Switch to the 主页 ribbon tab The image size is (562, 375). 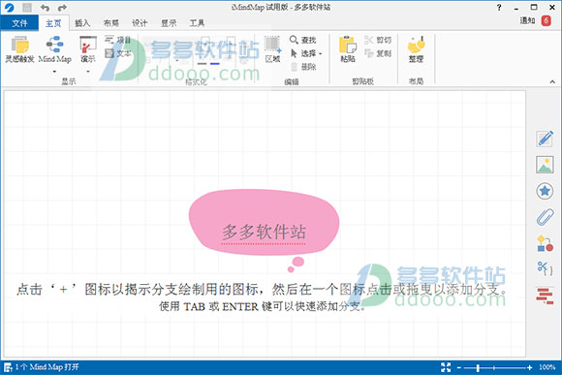53,23
